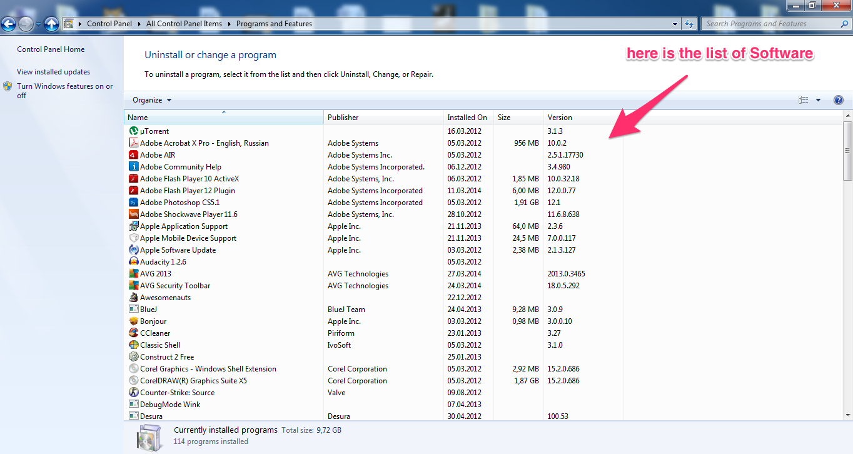Click the vertical scrollbar thumb
Viewport: 853px width, 454px height.
tap(847, 150)
